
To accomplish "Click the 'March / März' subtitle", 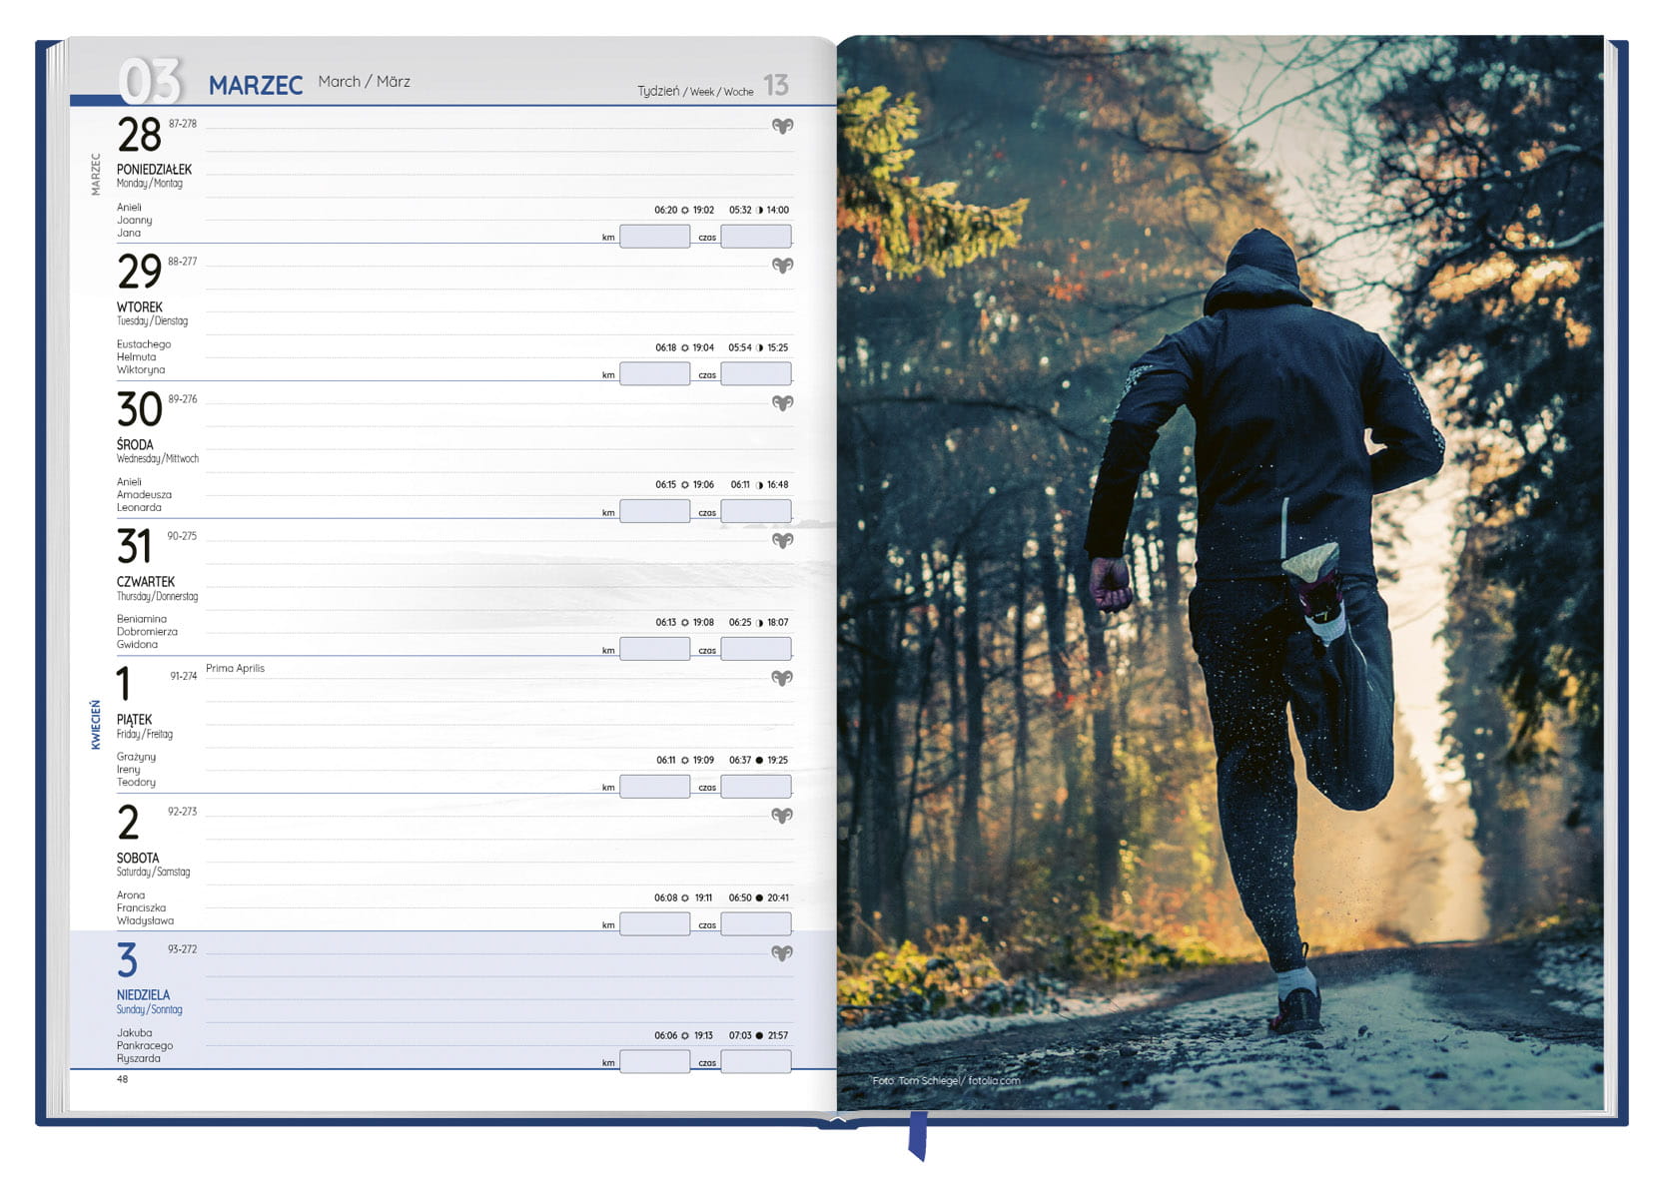I will [364, 82].
